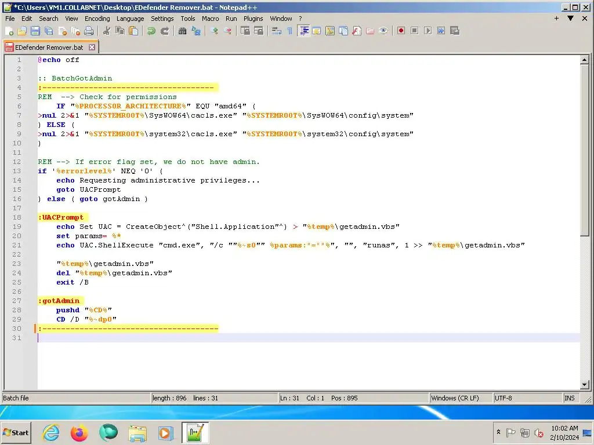
Task: Open the Run menu
Action: coord(231,19)
